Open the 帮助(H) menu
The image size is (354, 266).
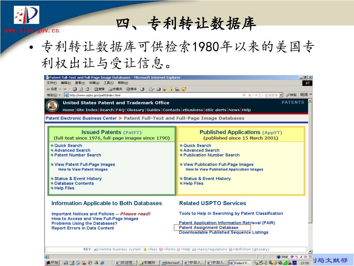tap(123, 83)
